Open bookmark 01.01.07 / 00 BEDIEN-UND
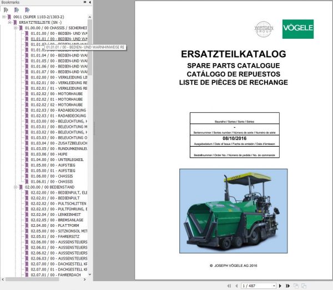 pyautogui.click(x=59, y=72)
